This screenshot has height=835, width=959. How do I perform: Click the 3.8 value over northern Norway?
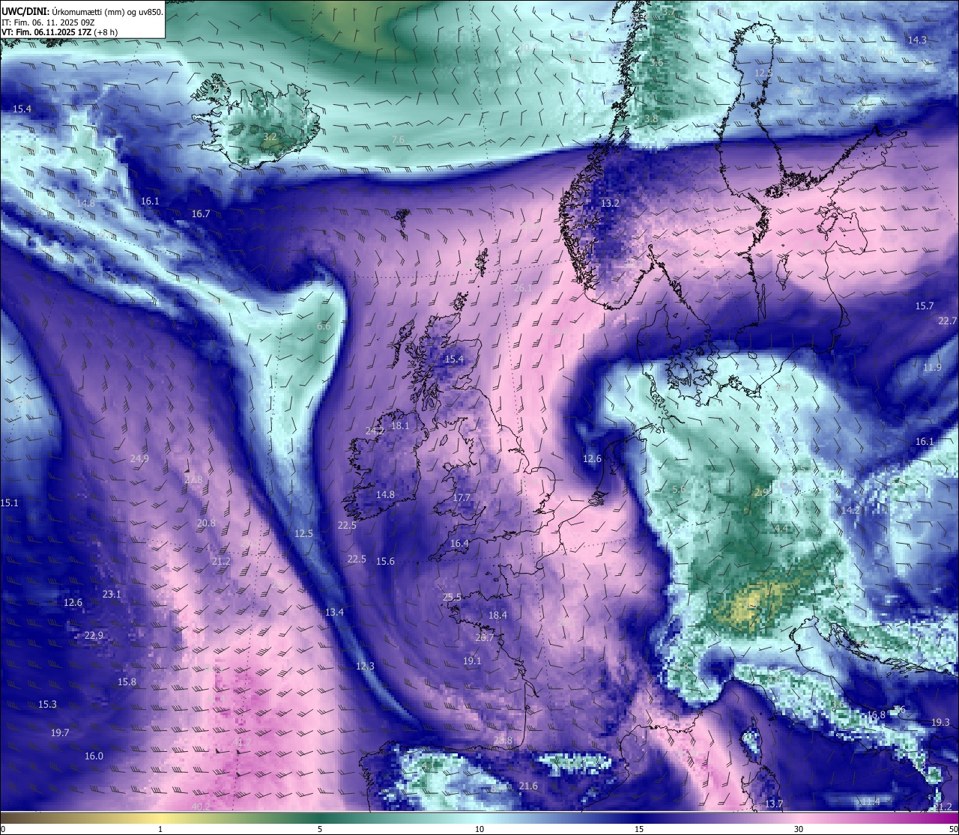pyautogui.click(x=651, y=119)
